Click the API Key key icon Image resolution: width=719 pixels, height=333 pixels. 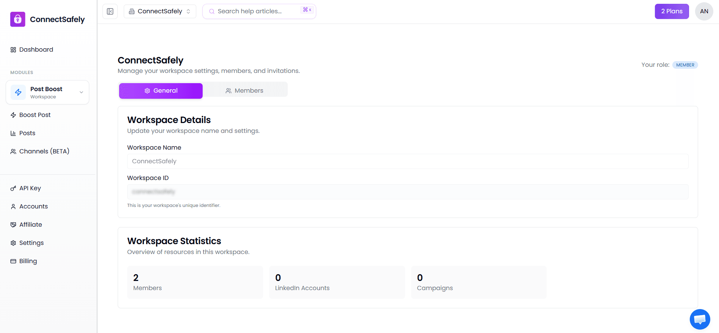pos(13,188)
